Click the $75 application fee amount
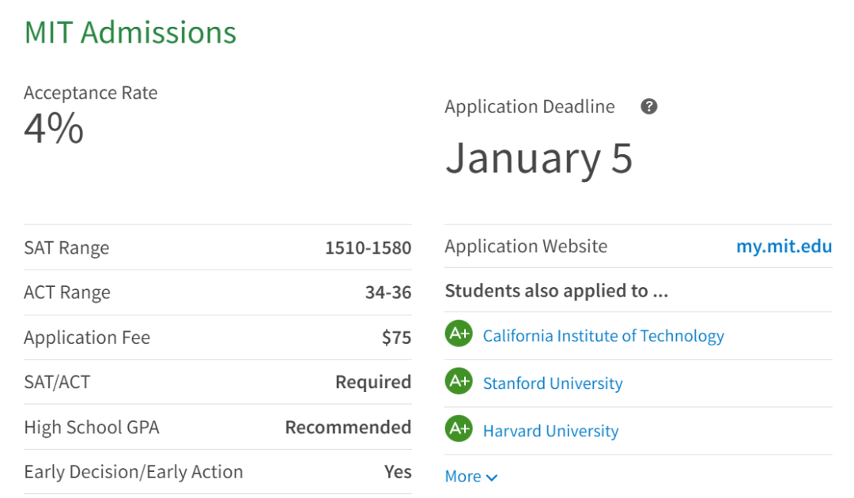Viewport: 854px width, 498px height. point(396,338)
